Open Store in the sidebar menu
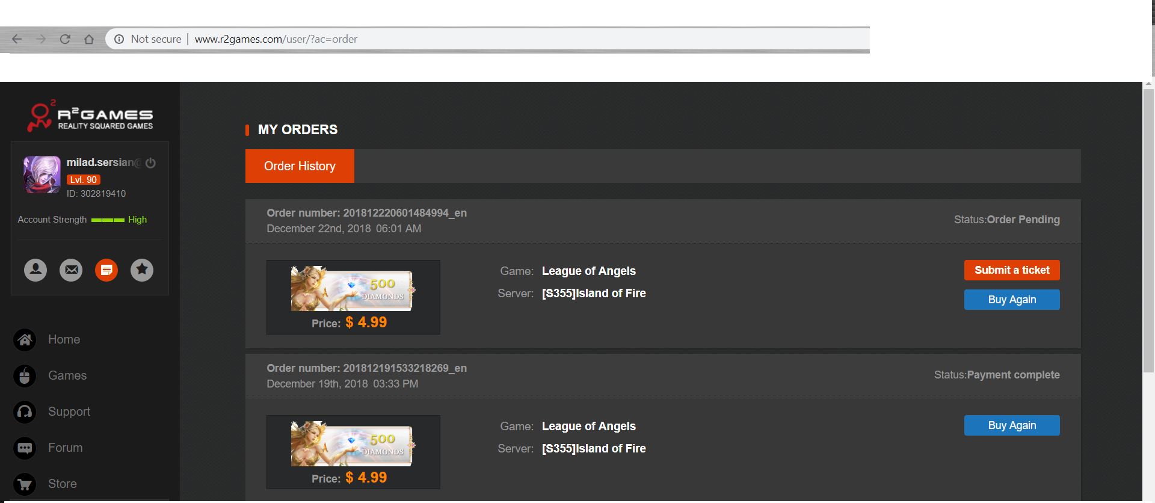The image size is (1155, 503). (x=62, y=484)
